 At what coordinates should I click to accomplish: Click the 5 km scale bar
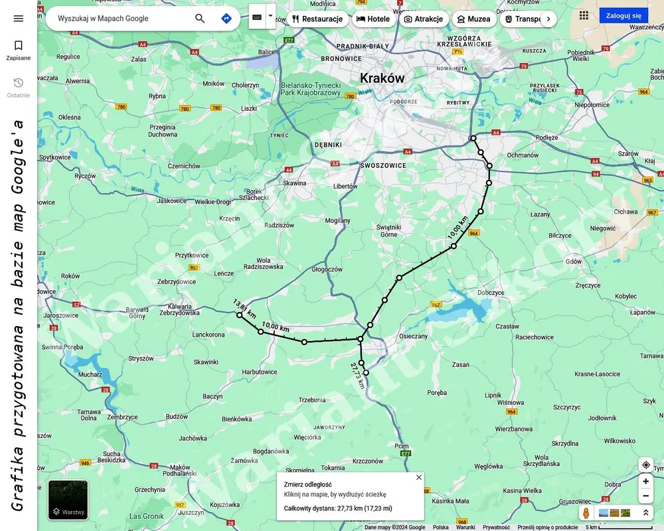pos(620,527)
